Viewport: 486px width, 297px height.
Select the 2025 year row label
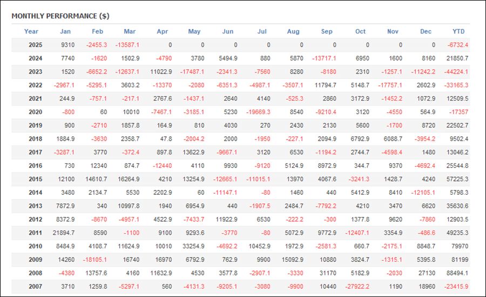[x=35, y=45]
